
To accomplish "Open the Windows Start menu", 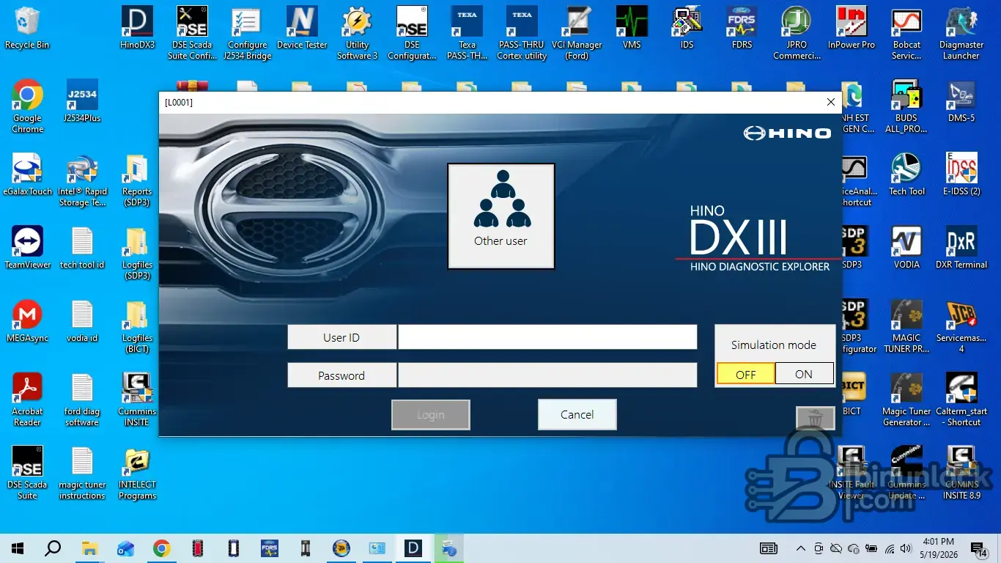I will [18, 548].
